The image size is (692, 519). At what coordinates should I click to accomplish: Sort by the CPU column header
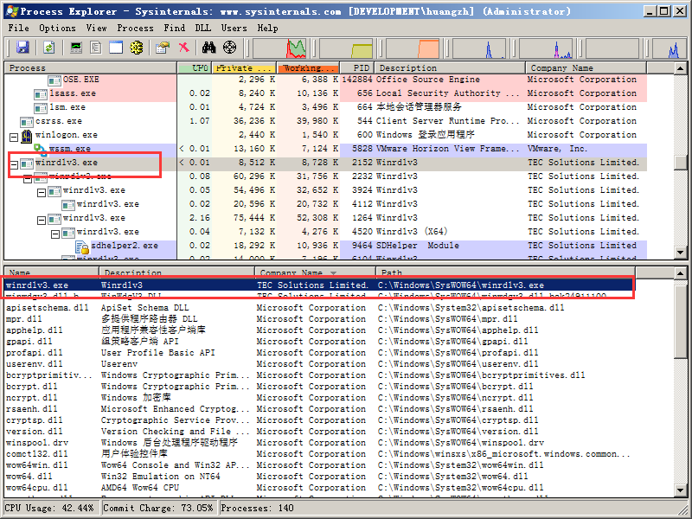(x=195, y=68)
